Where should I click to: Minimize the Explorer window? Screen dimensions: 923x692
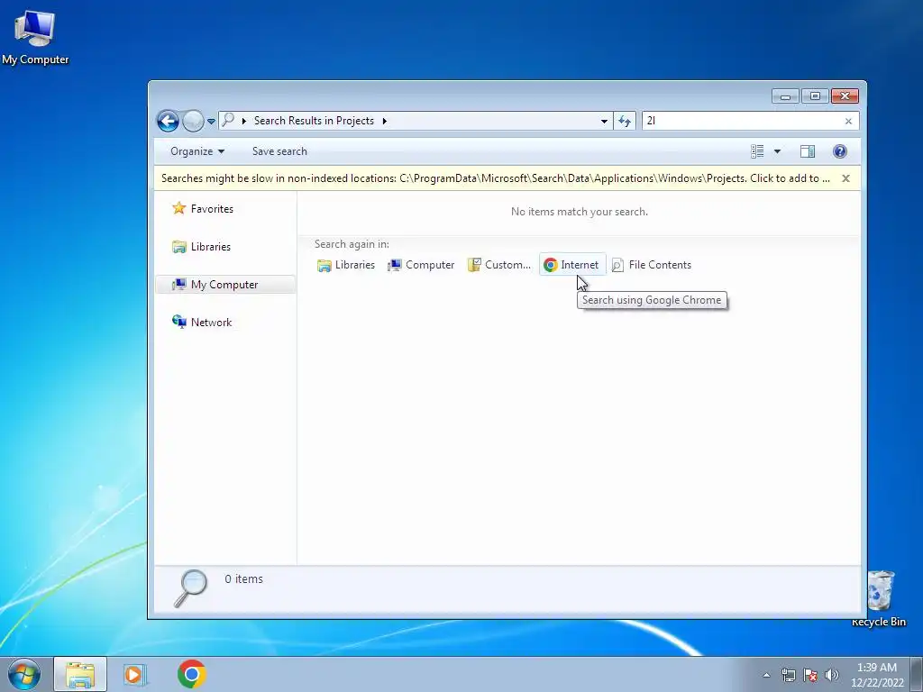pyautogui.click(x=785, y=96)
